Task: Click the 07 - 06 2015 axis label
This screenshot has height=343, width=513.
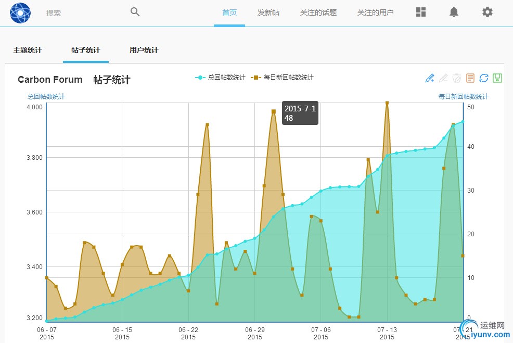Action: [320, 333]
